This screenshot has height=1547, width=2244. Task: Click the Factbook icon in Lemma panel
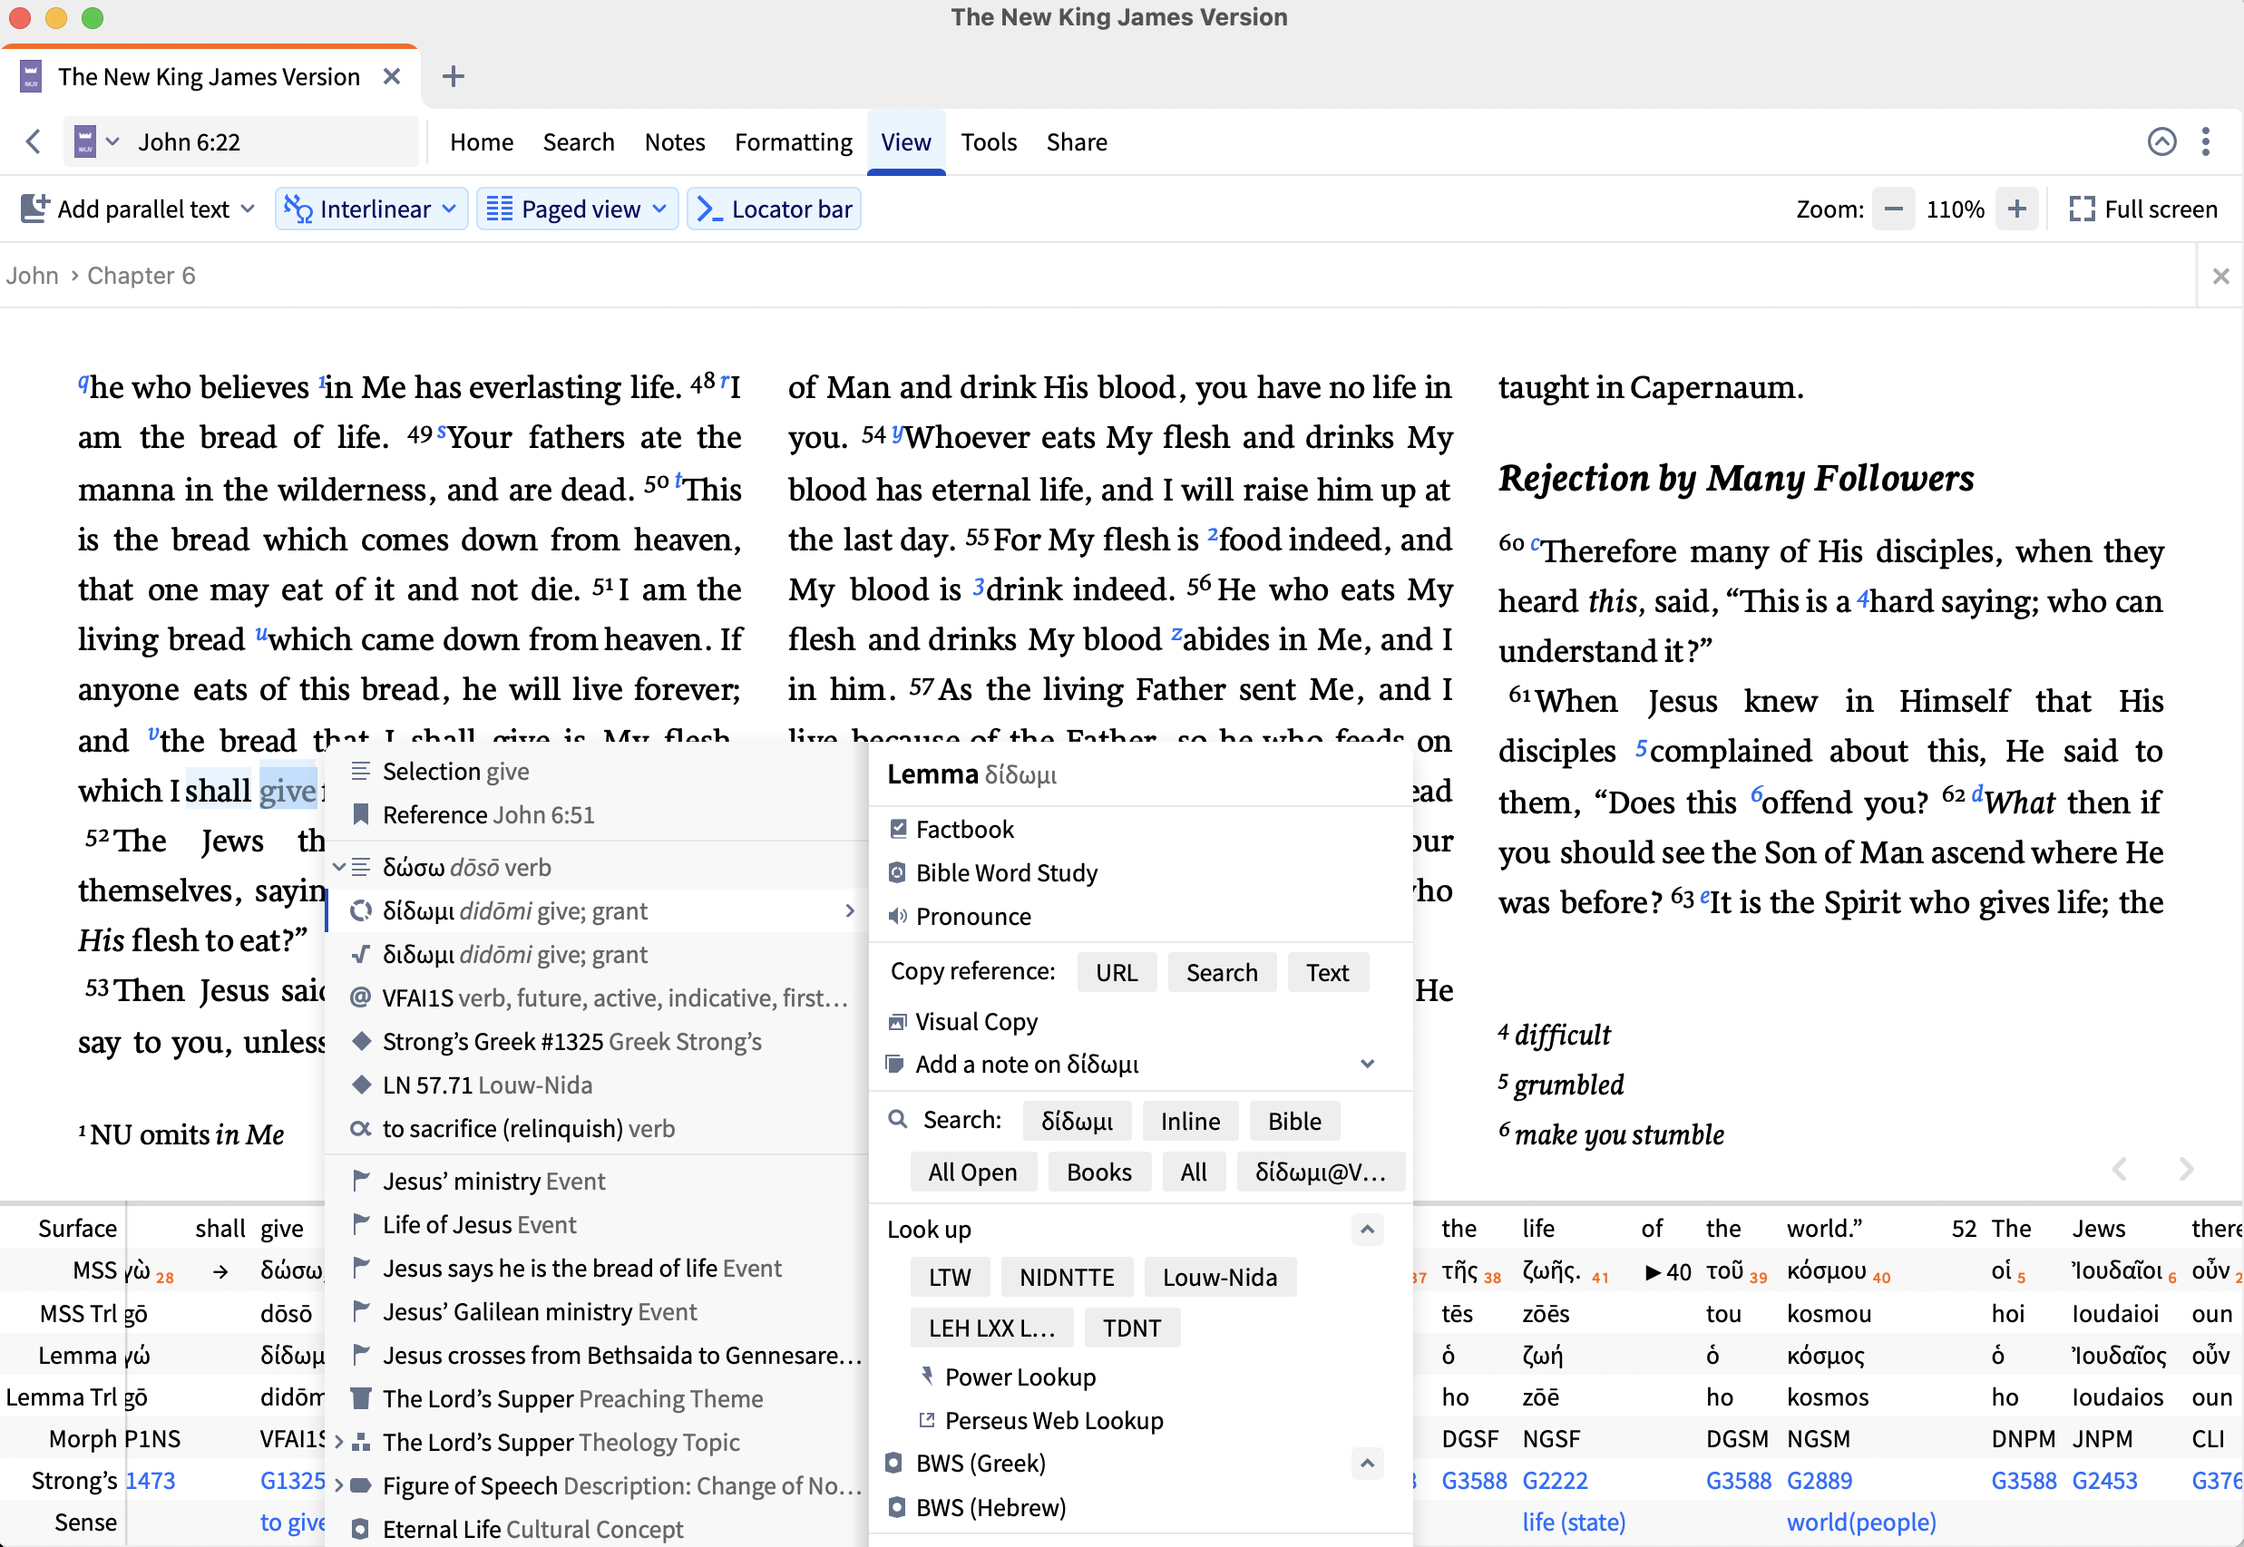[x=898, y=829]
